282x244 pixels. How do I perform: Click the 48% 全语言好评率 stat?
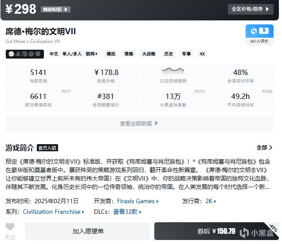tap(240, 76)
